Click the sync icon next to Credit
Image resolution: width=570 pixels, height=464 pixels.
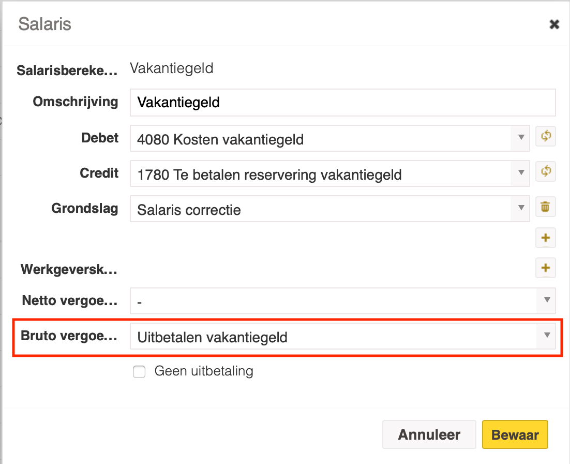546,171
